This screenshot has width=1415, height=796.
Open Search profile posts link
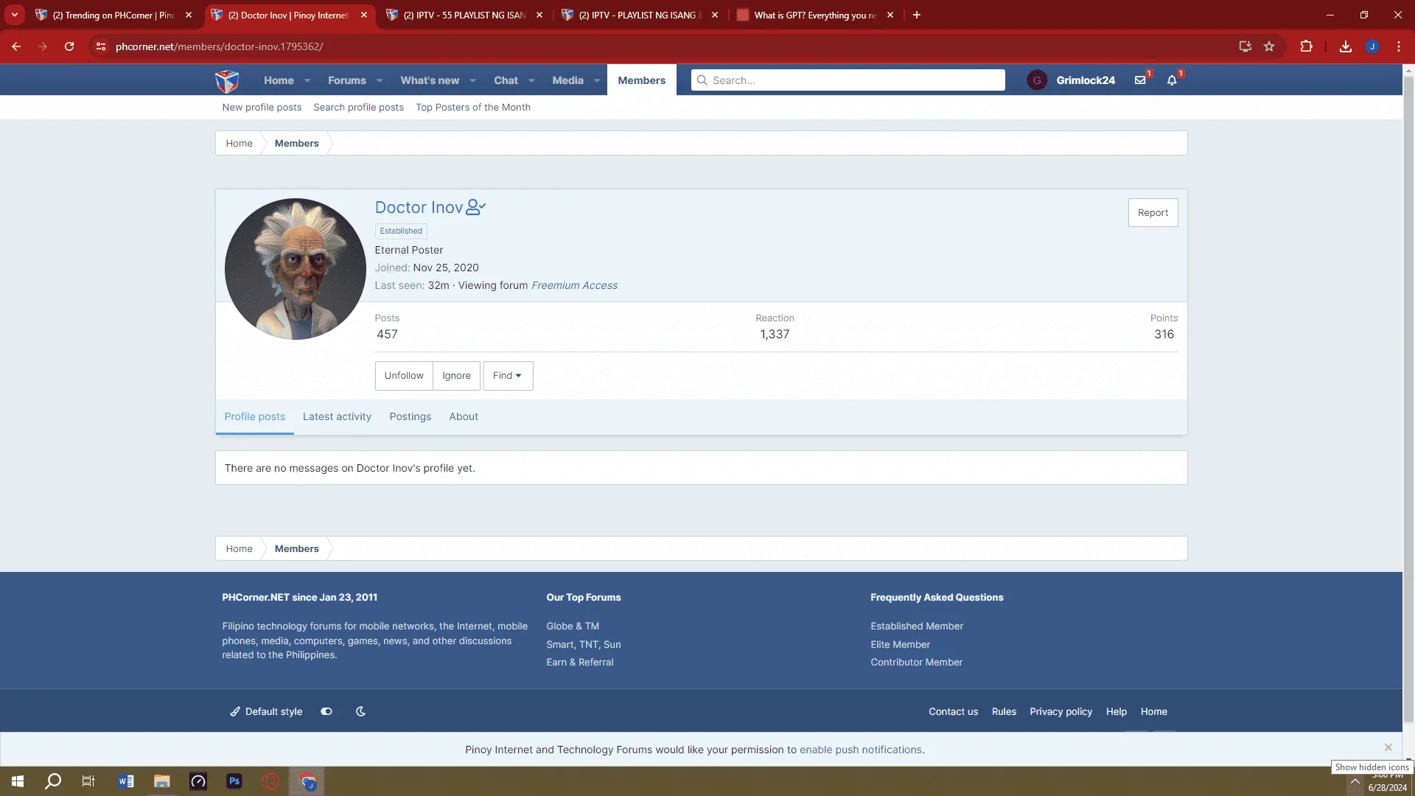[x=358, y=107]
